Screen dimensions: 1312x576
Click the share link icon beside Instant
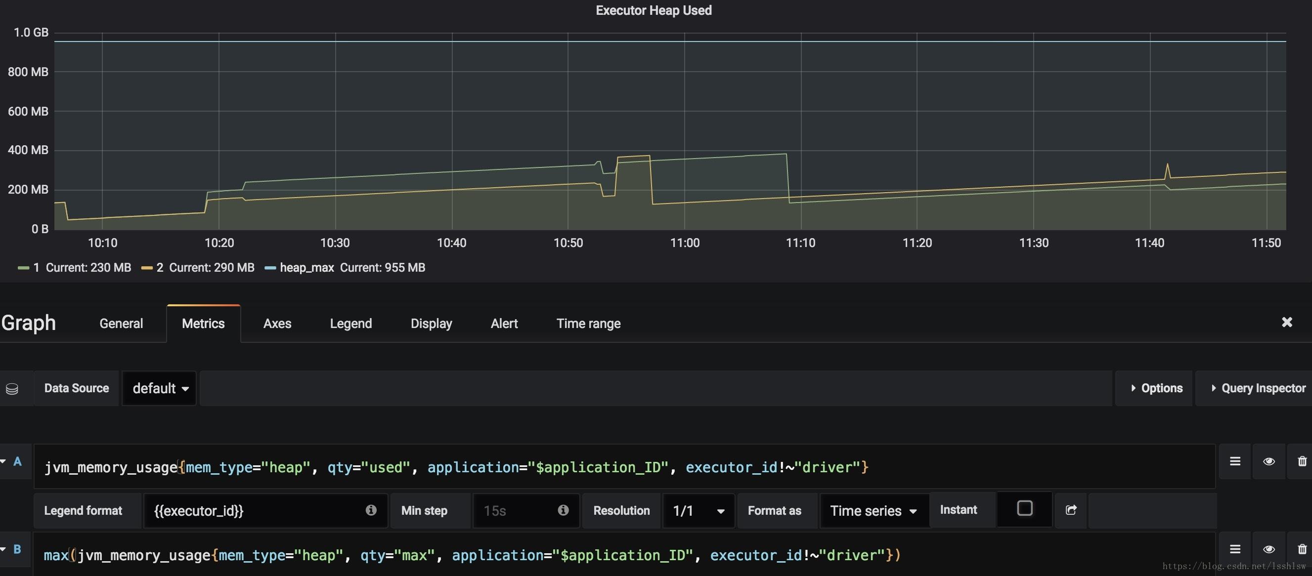coord(1071,510)
